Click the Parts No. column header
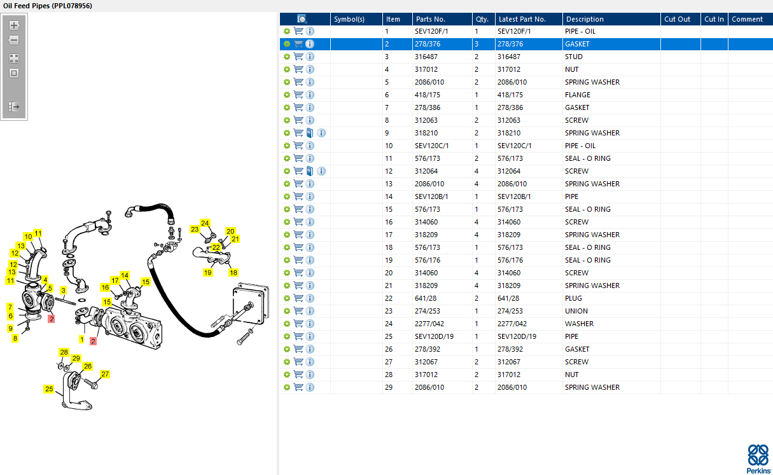The height and width of the screenshot is (475, 773). (x=442, y=19)
